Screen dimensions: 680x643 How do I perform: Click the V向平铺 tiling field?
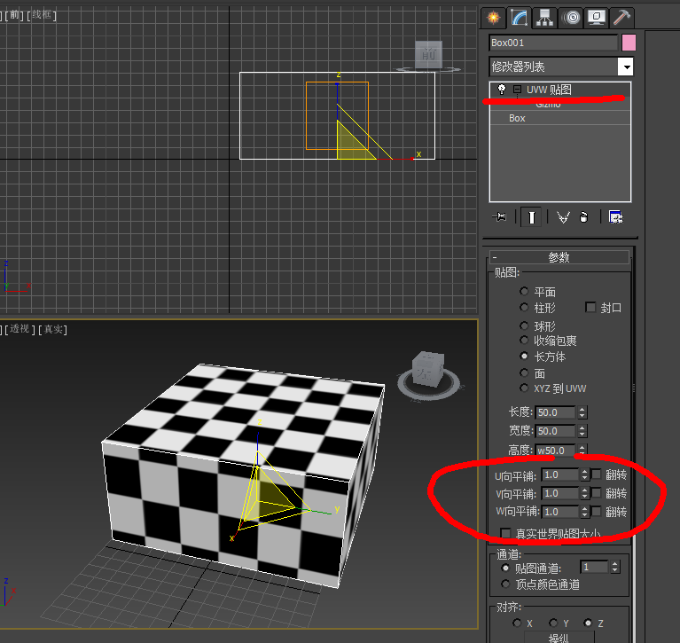pyautogui.click(x=560, y=493)
